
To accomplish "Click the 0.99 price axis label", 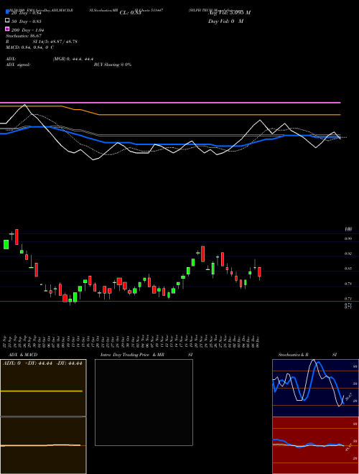I will pyautogui.click(x=348, y=238).
